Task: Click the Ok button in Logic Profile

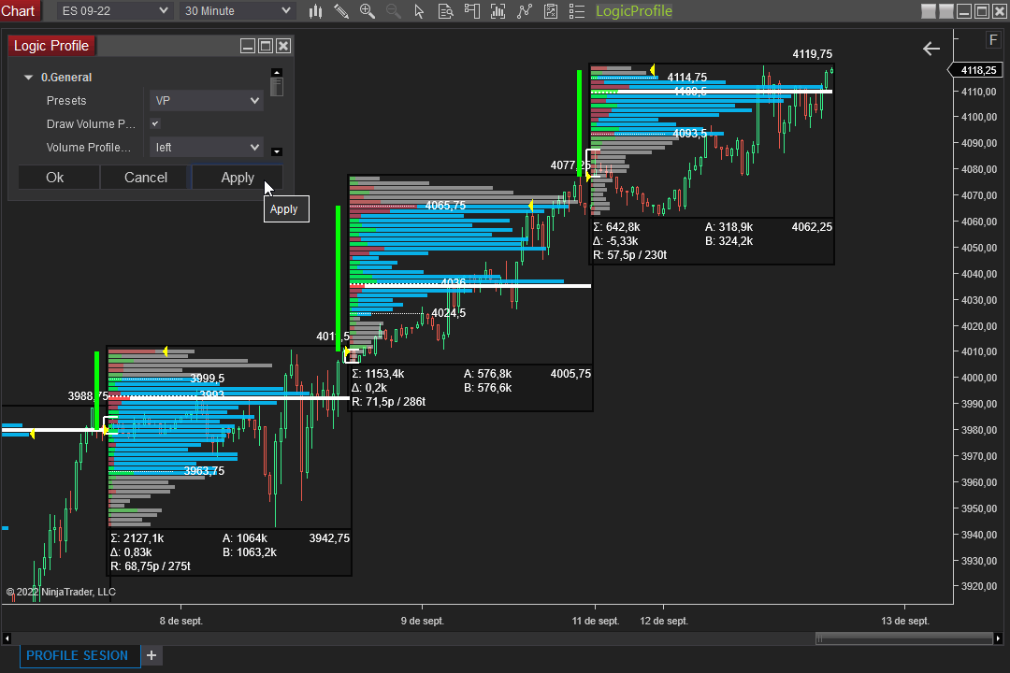Action: coord(57,177)
